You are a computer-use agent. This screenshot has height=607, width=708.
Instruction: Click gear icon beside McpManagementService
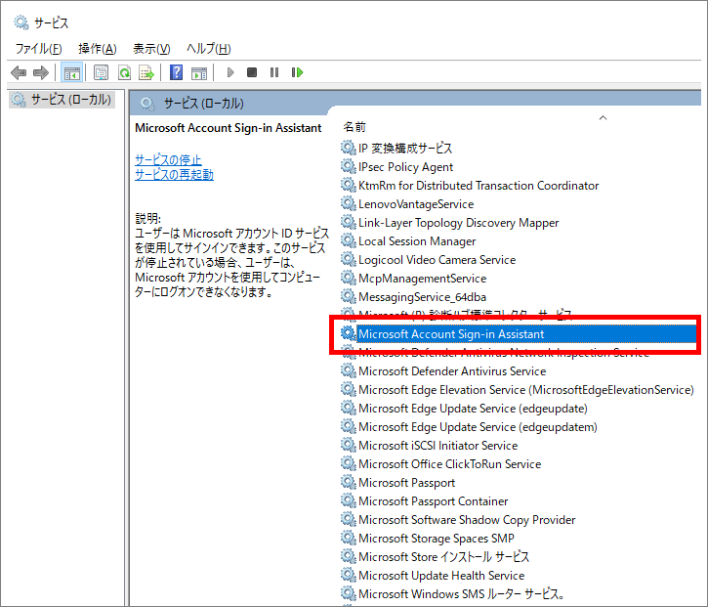pyautogui.click(x=348, y=278)
